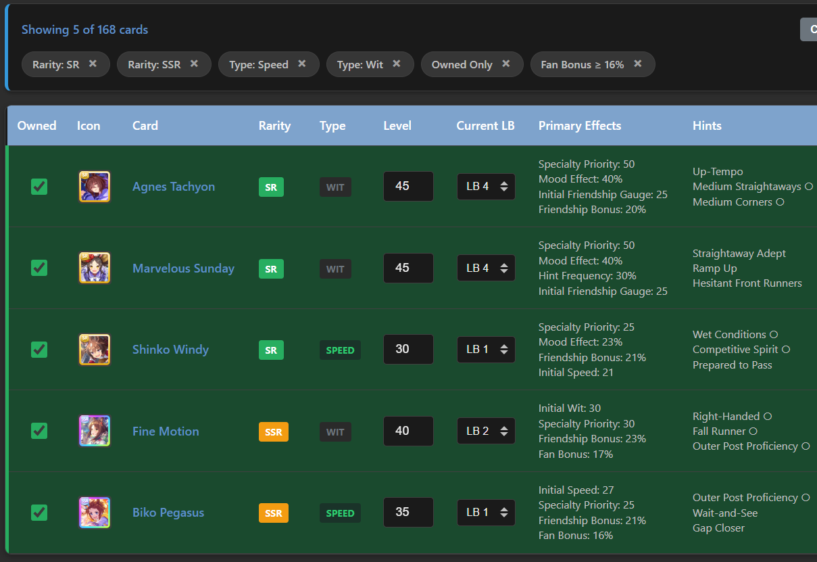Viewport: 817px width, 562px height.
Task: Open LB dropdown for Shinko Windy
Action: [x=486, y=350]
